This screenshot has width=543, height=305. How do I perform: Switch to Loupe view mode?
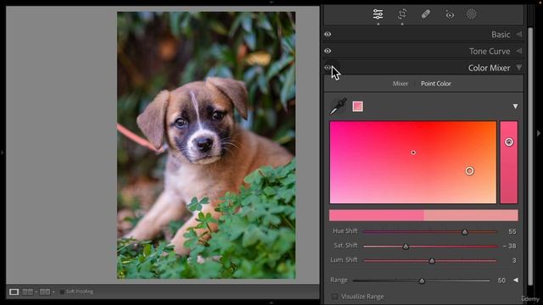pyautogui.click(x=14, y=291)
